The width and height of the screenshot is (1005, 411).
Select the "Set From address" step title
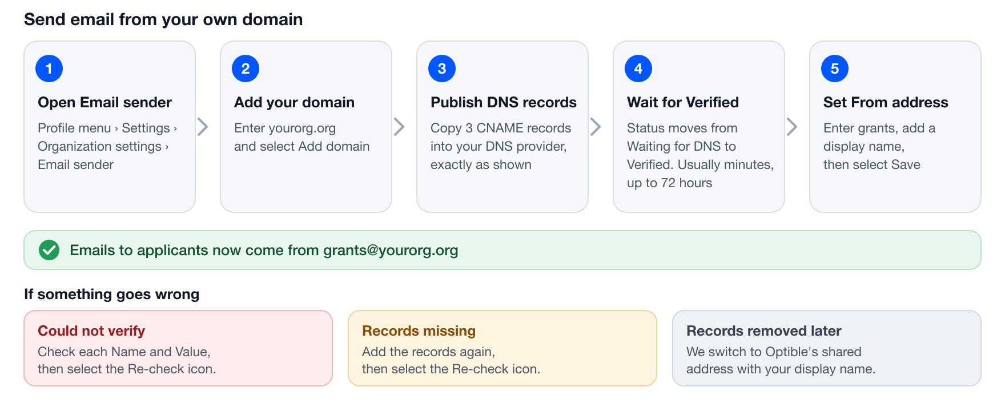pos(886,102)
